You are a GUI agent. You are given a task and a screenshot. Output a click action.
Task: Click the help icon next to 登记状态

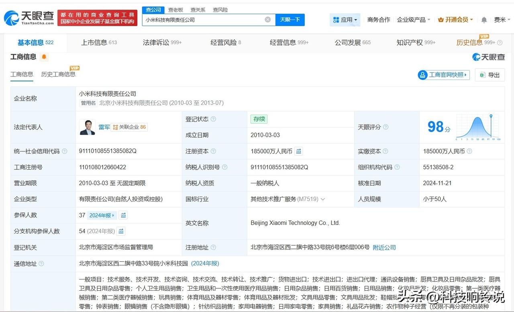point(213,119)
